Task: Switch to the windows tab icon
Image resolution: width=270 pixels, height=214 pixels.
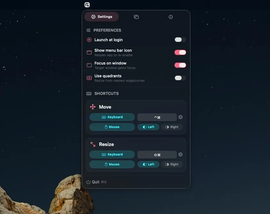Action: point(136,17)
